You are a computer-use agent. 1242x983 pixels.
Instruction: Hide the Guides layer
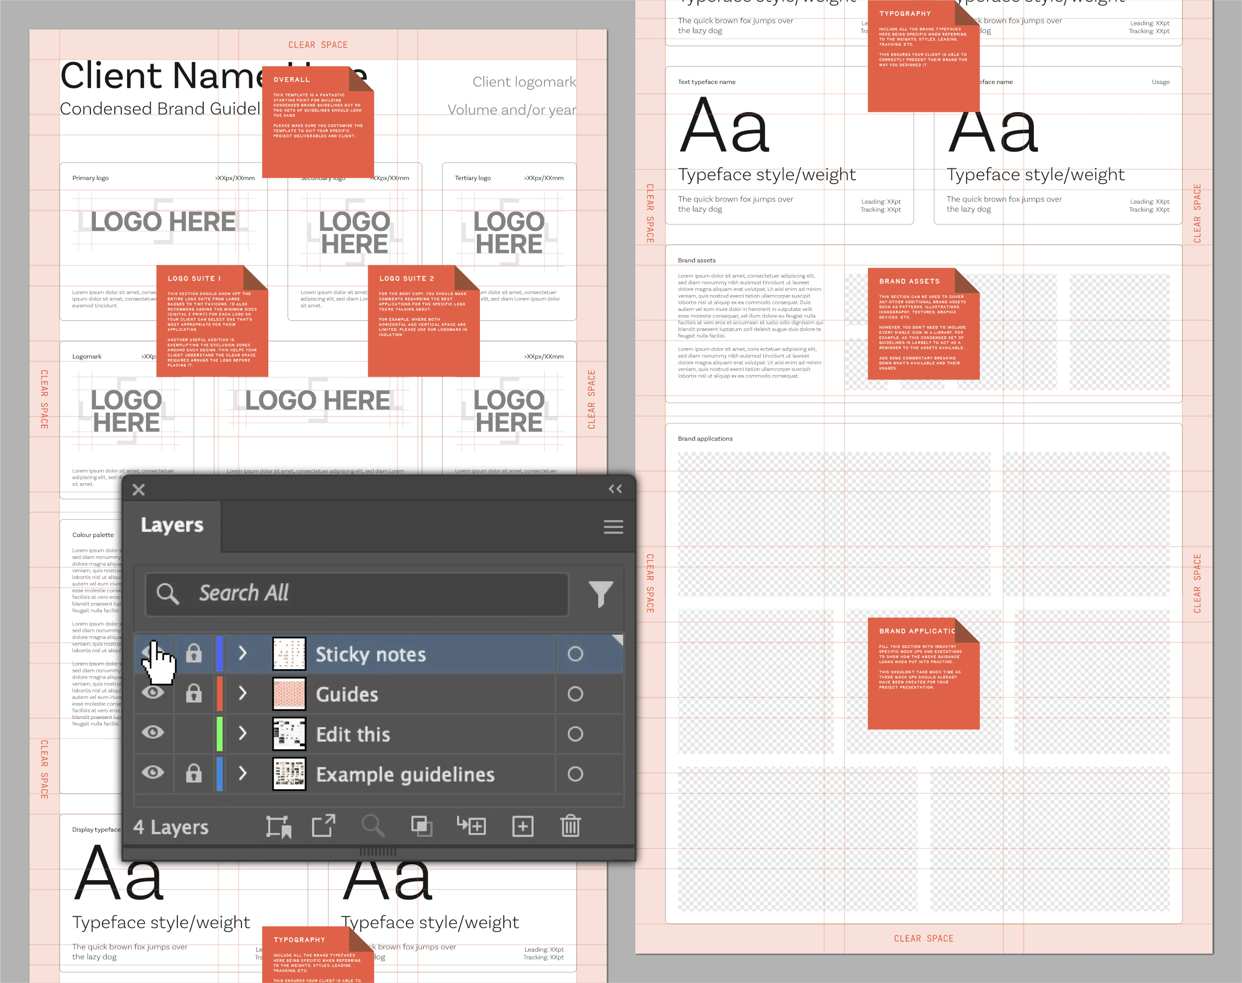(153, 693)
